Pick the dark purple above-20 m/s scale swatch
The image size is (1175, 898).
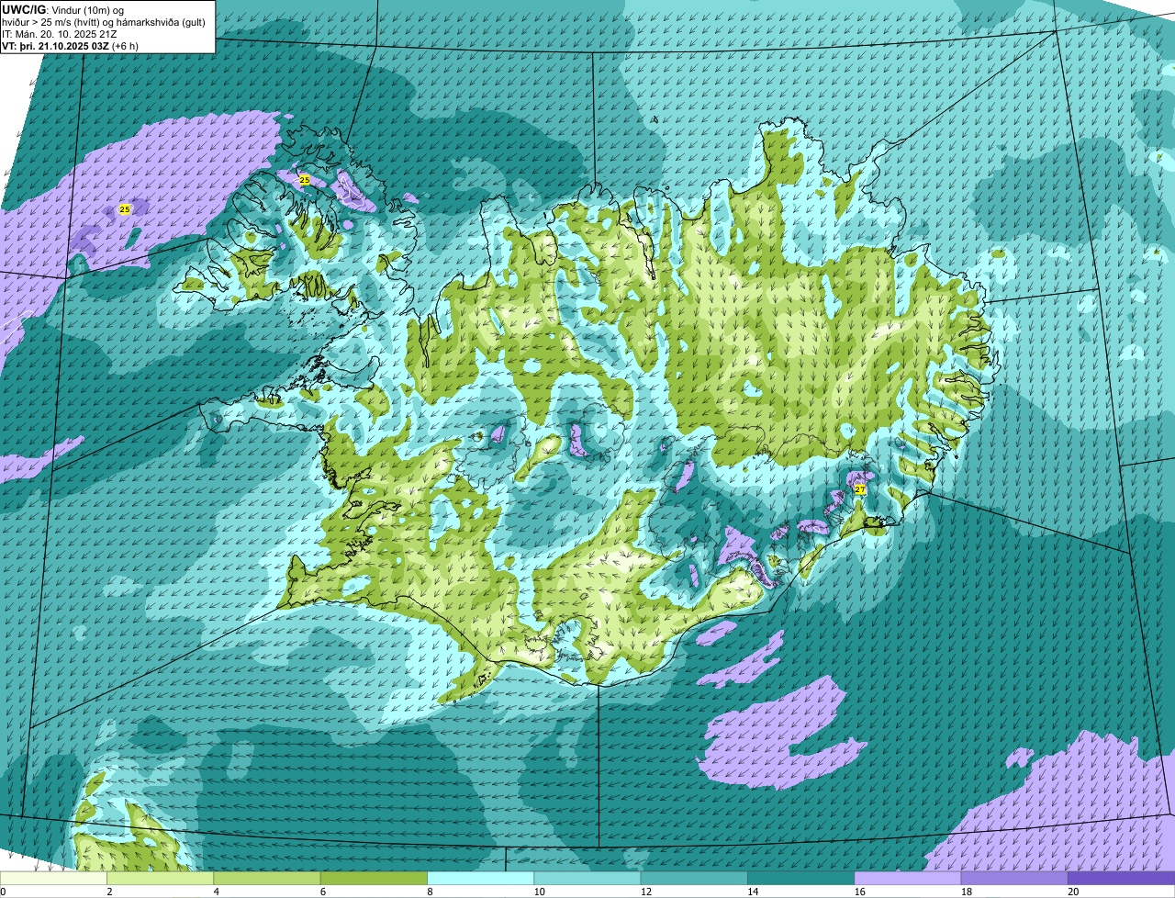tap(1122, 879)
